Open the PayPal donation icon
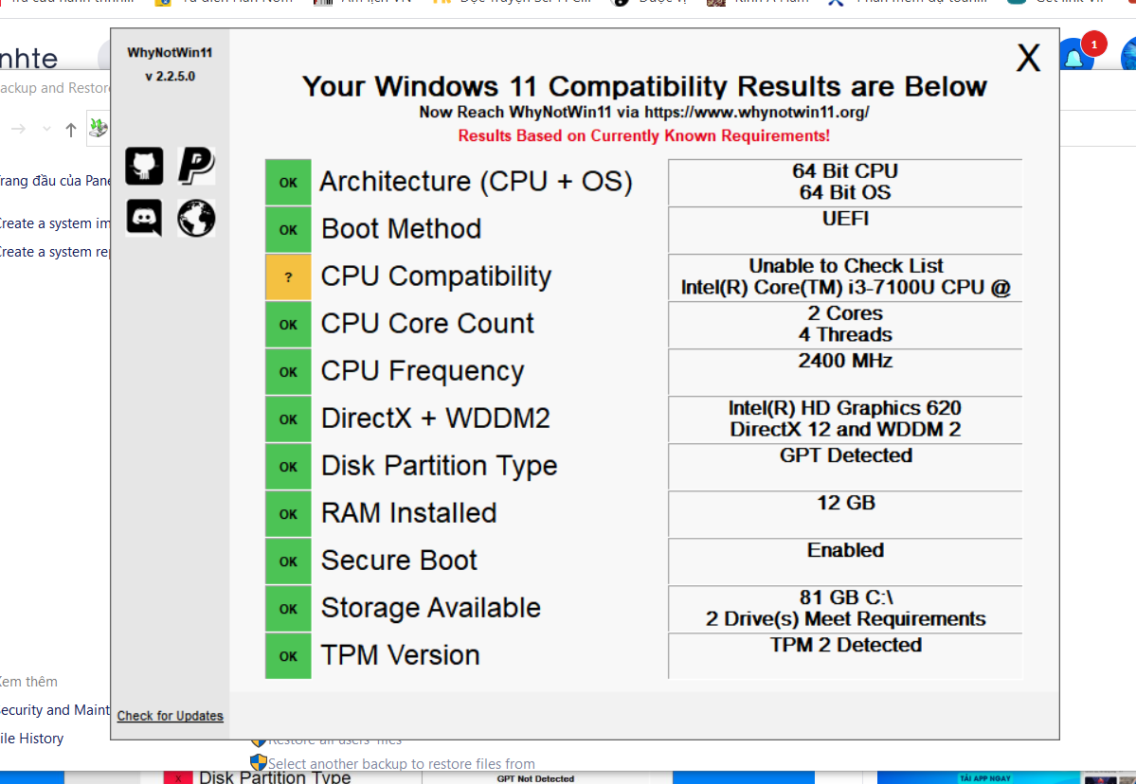The height and width of the screenshot is (784, 1136). click(196, 166)
